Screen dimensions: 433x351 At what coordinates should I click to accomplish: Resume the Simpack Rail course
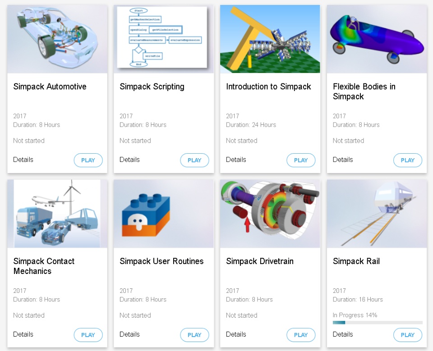[x=408, y=335]
